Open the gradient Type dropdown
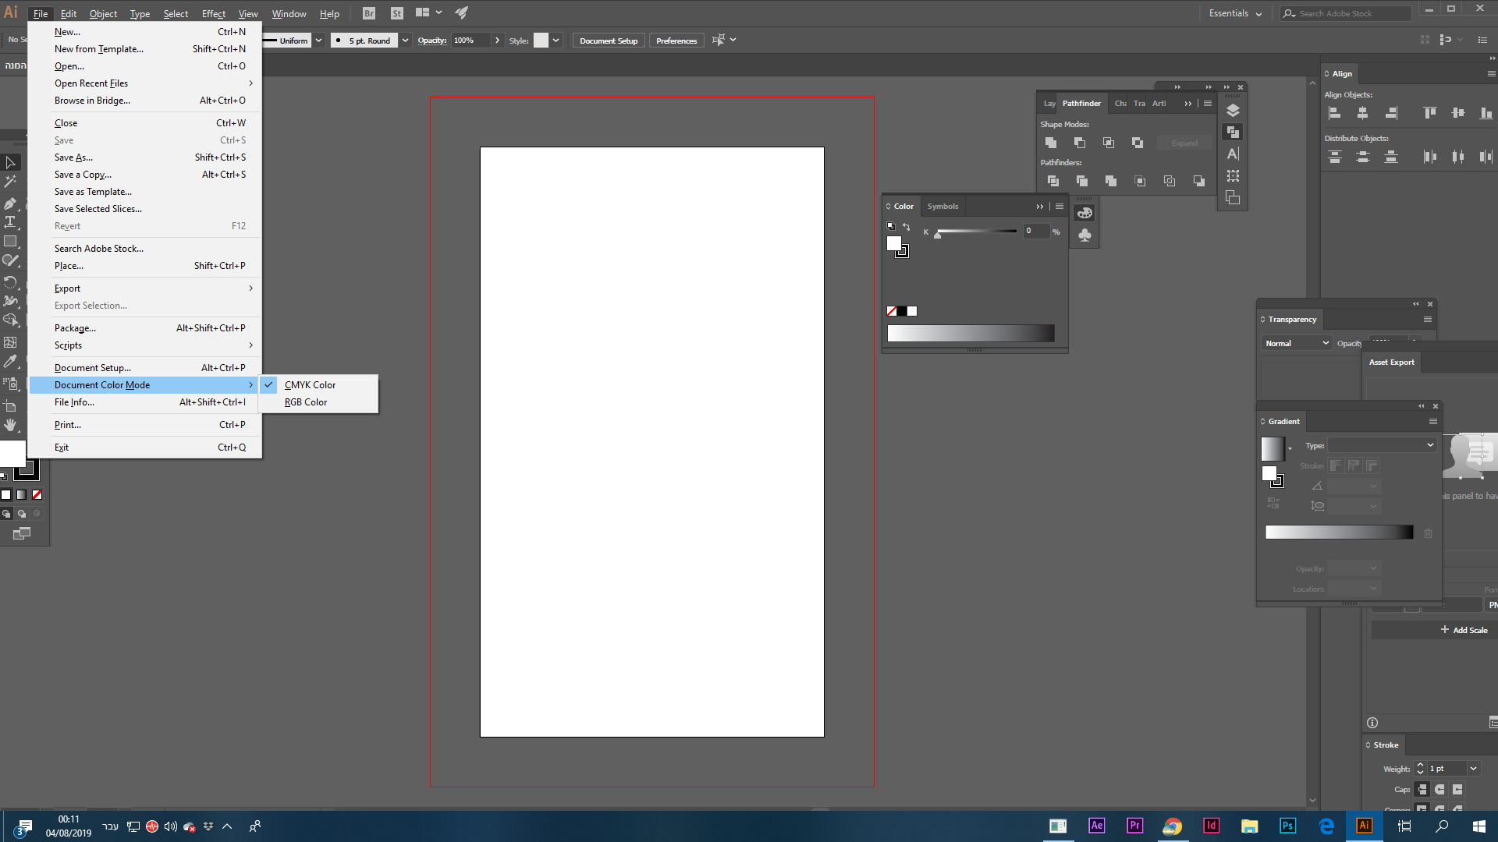The width and height of the screenshot is (1498, 842). pyautogui.click(x=1383, y=444)
